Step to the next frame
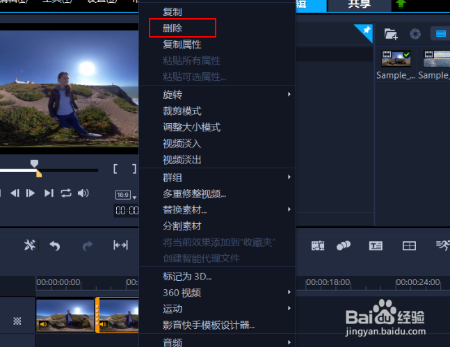Image resolution: width=450 pixels, height=347 pixels. coord(31,193)
